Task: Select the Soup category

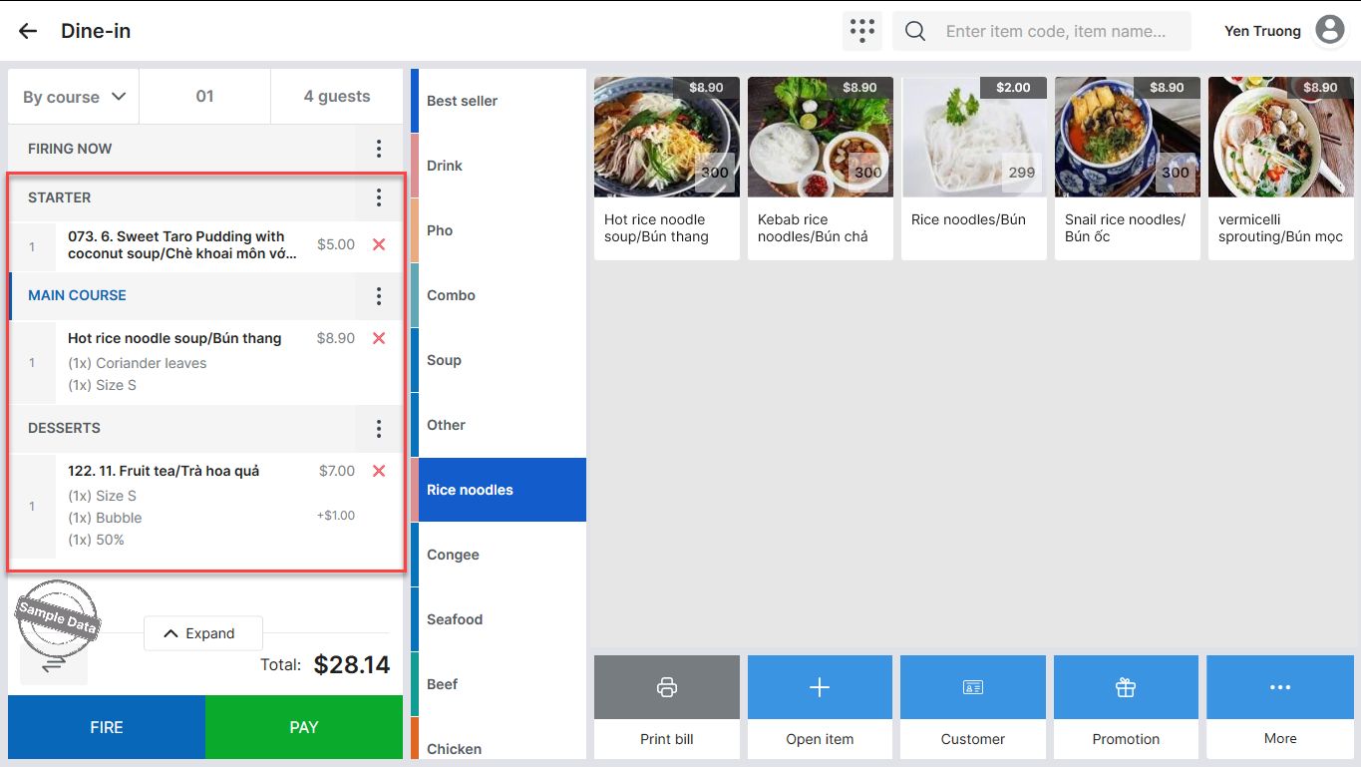Action: pos(499,360)
